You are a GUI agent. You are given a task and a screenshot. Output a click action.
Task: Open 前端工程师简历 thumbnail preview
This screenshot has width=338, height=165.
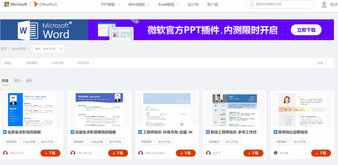click(x=235, y=110)
